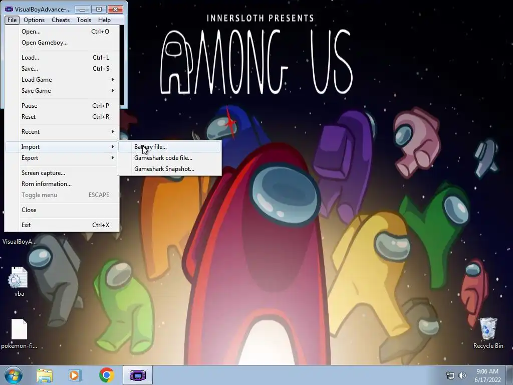
Task: Choose Screen capture... menu entry
Action: [62, 173]
